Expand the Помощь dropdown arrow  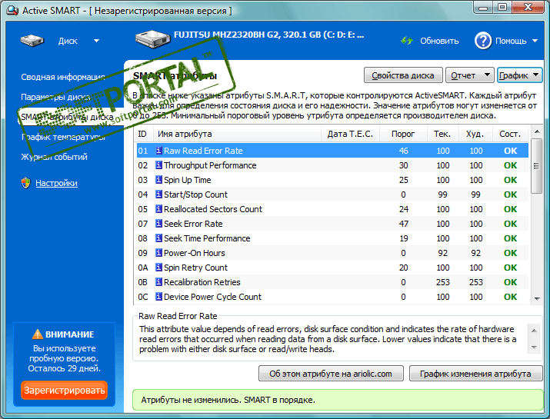point(535,41)
